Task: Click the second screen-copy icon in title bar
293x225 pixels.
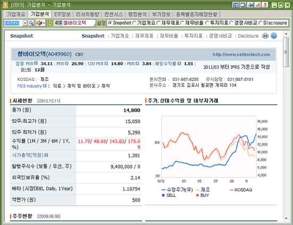Action: pos(243,5)
